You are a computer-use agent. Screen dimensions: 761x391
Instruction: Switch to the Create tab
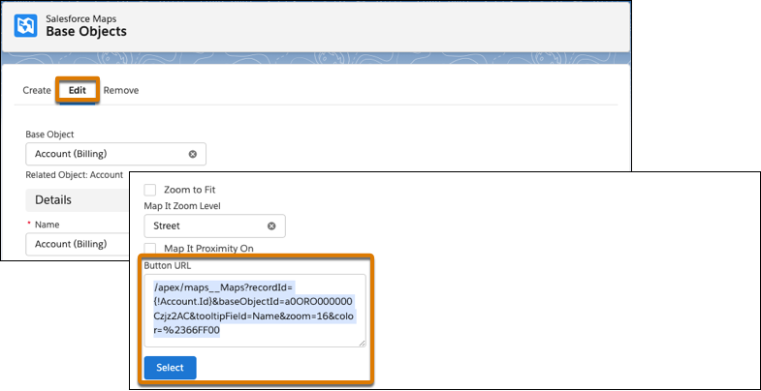tap(37, 91)
